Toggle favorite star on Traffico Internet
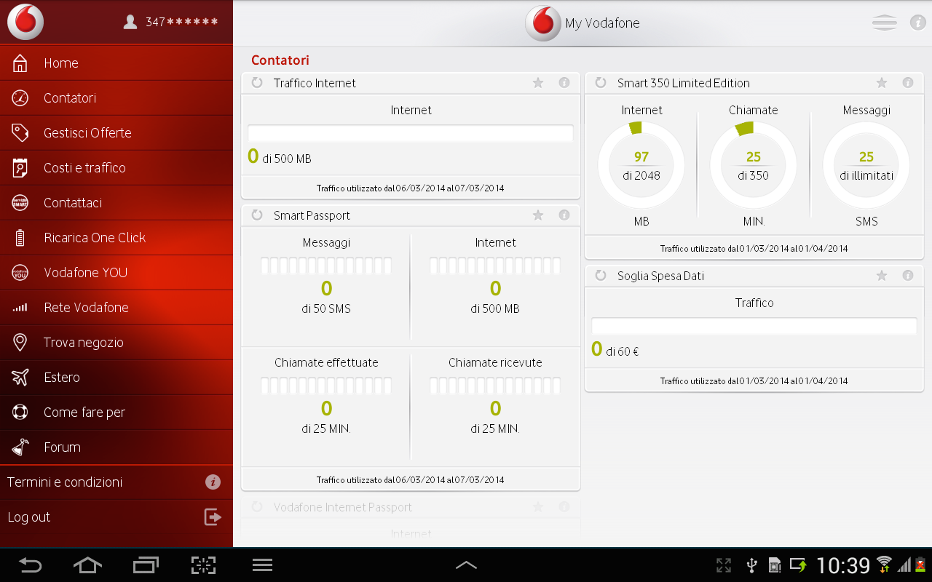The image size is (932, 582). tap(538, 83)
